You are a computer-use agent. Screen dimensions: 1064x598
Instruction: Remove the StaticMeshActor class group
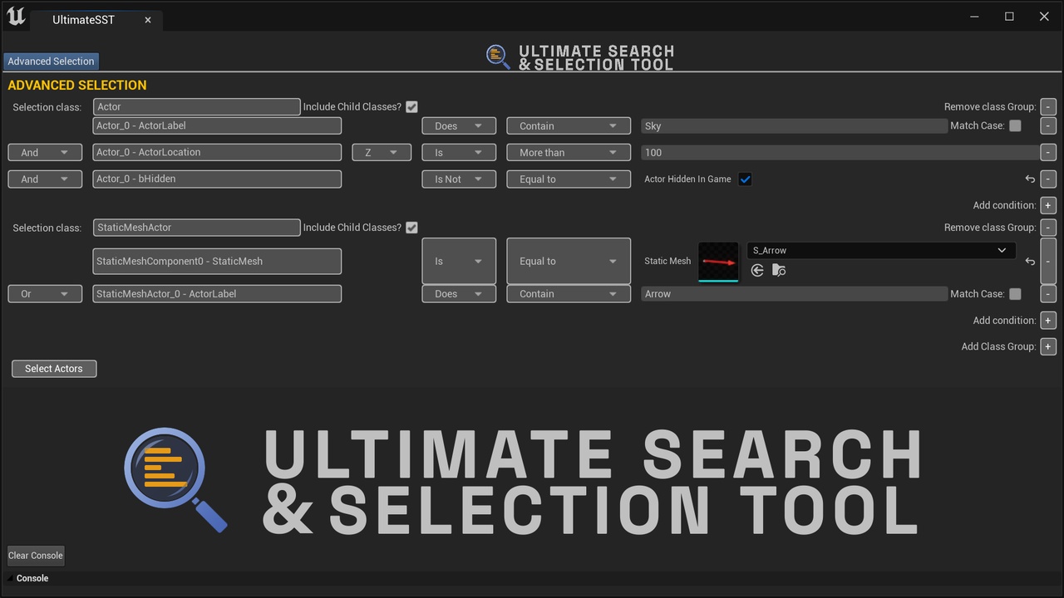tap(1048, 228)
